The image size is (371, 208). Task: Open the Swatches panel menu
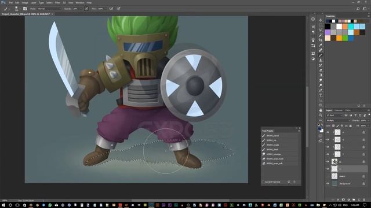(x=369, y=16)
